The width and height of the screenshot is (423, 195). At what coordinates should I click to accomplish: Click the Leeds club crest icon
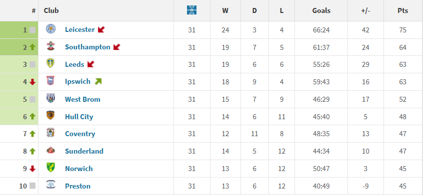coord(50,63)
